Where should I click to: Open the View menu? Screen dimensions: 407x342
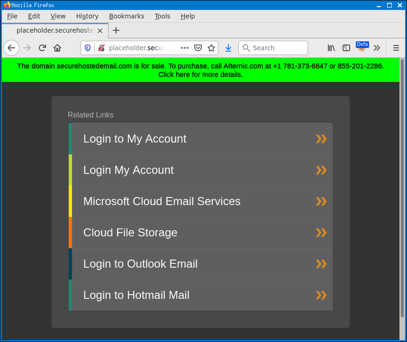[58, 16]
